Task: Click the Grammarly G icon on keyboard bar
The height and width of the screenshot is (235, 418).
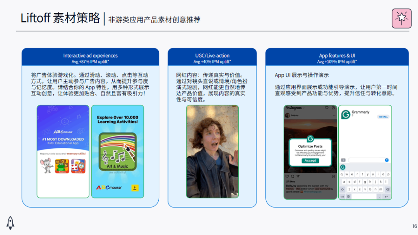Action: tap(343, 167)
